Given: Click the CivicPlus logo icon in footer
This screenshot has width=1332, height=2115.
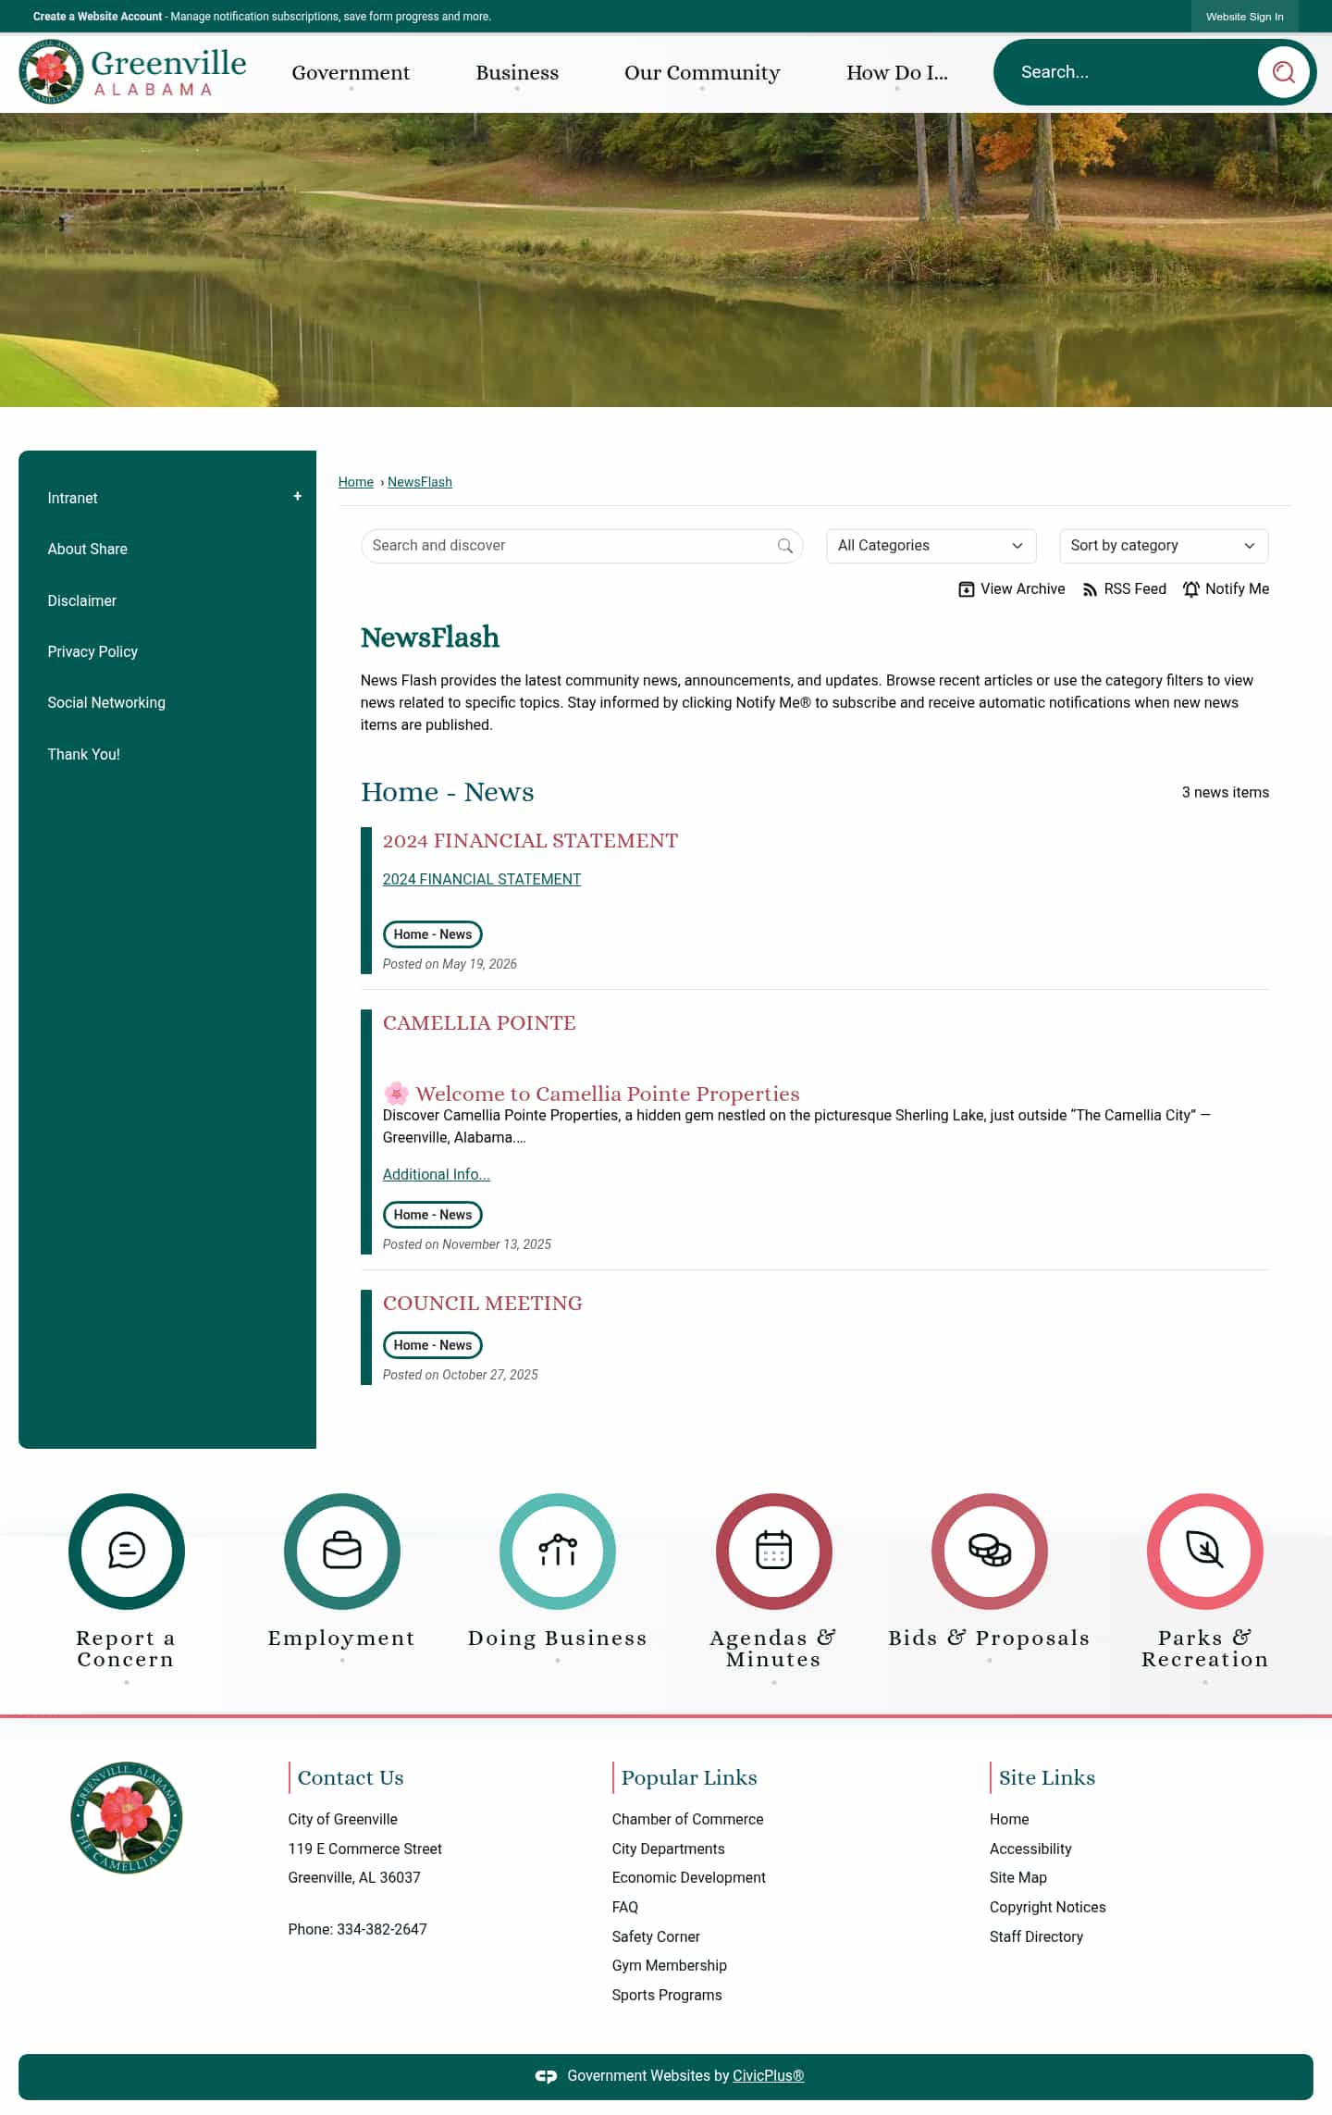Looking at the screenshot, I should coord(546,2076).
